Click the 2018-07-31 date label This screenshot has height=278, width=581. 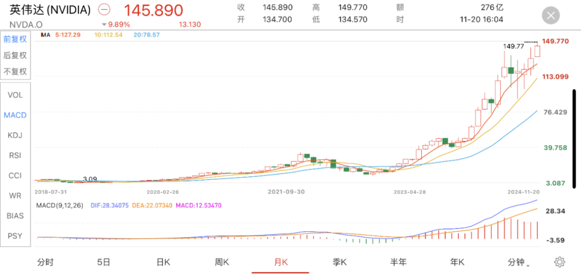point(49,192)
